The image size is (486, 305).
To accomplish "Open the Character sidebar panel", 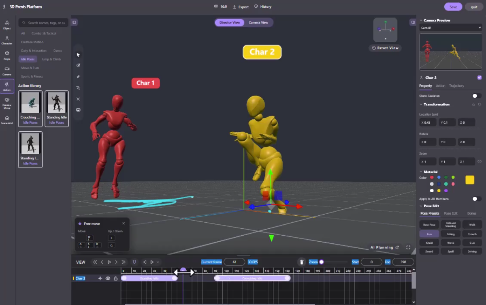I will 7,40.
